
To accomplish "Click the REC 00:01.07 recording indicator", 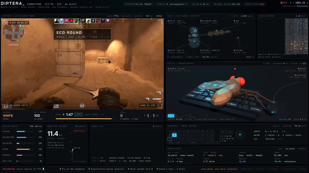I will (x=19, y=23).
